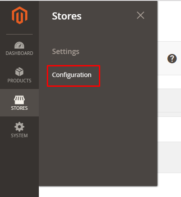Select the Products box icon
The height and width of the screenshot is (197, 181).
point(19,72)
